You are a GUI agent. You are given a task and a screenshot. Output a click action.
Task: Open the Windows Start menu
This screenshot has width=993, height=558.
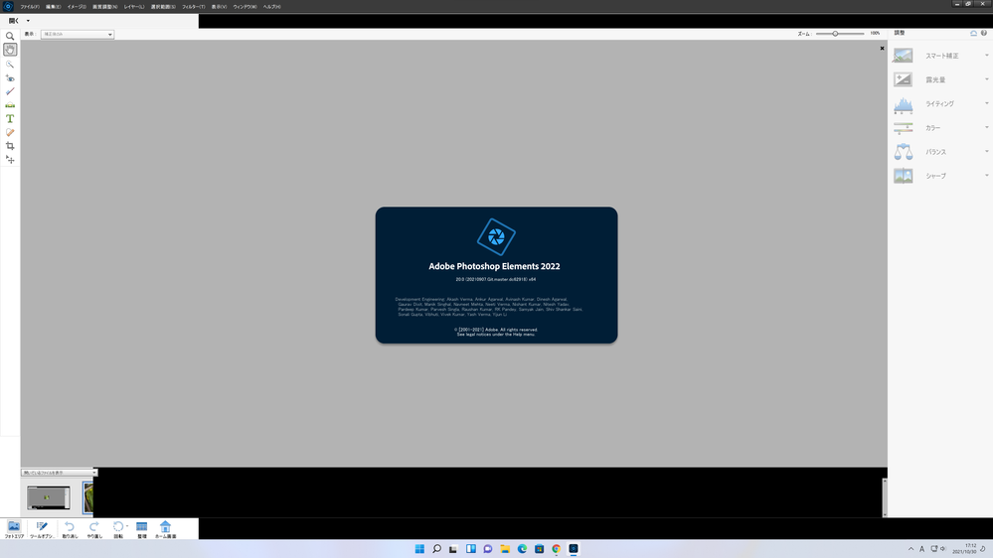(419, 549)
